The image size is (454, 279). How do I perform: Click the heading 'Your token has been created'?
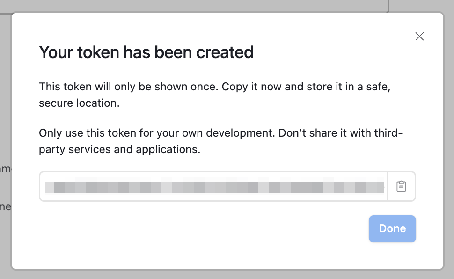[x=146, y=52]
